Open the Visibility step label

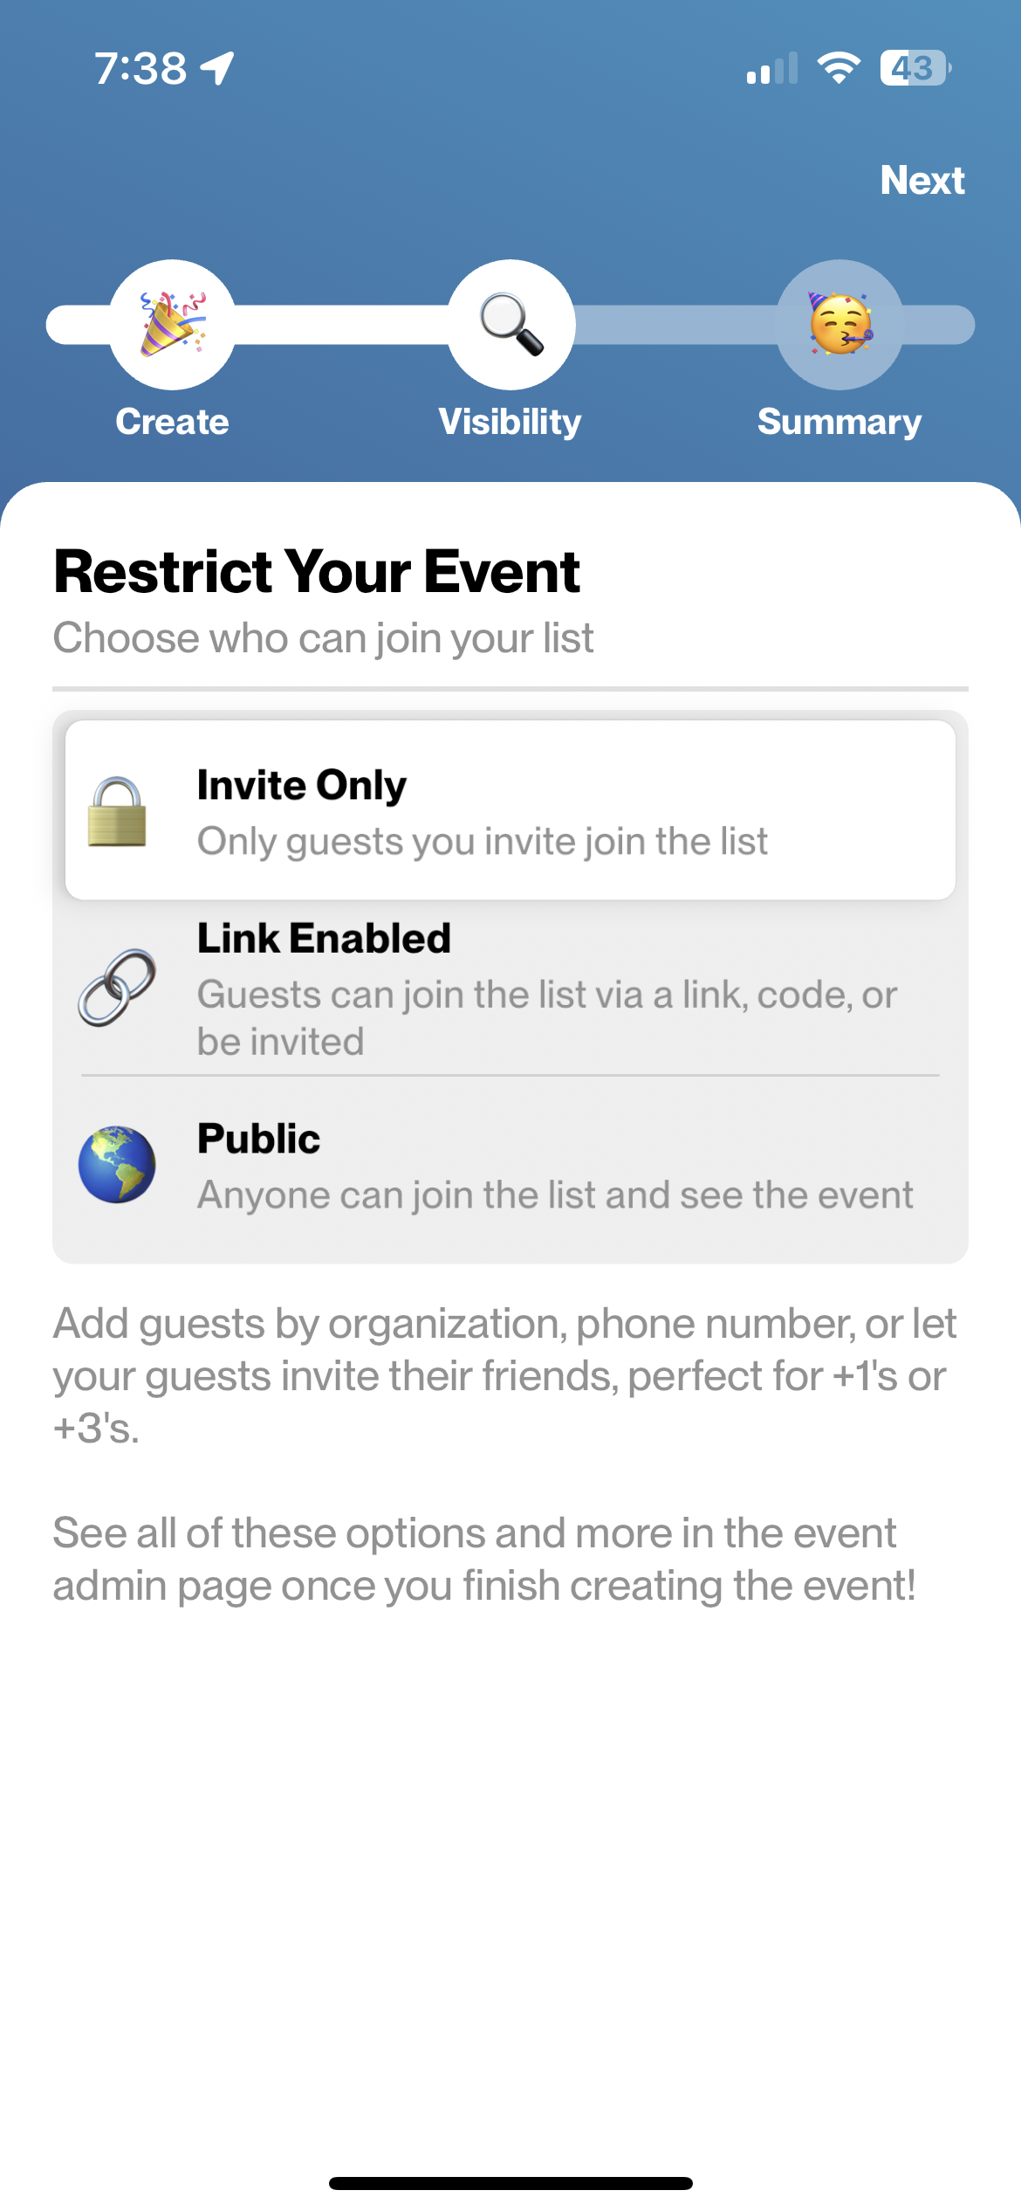[x=510, y=423]
